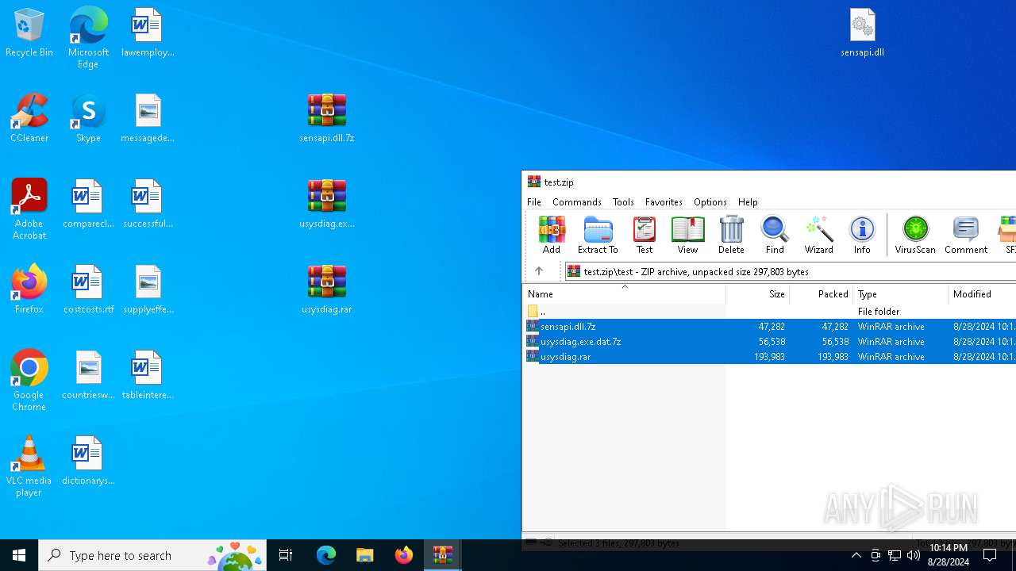Launch the Wizard tool
1016x571 pixels.
click(x=818, y=235)
